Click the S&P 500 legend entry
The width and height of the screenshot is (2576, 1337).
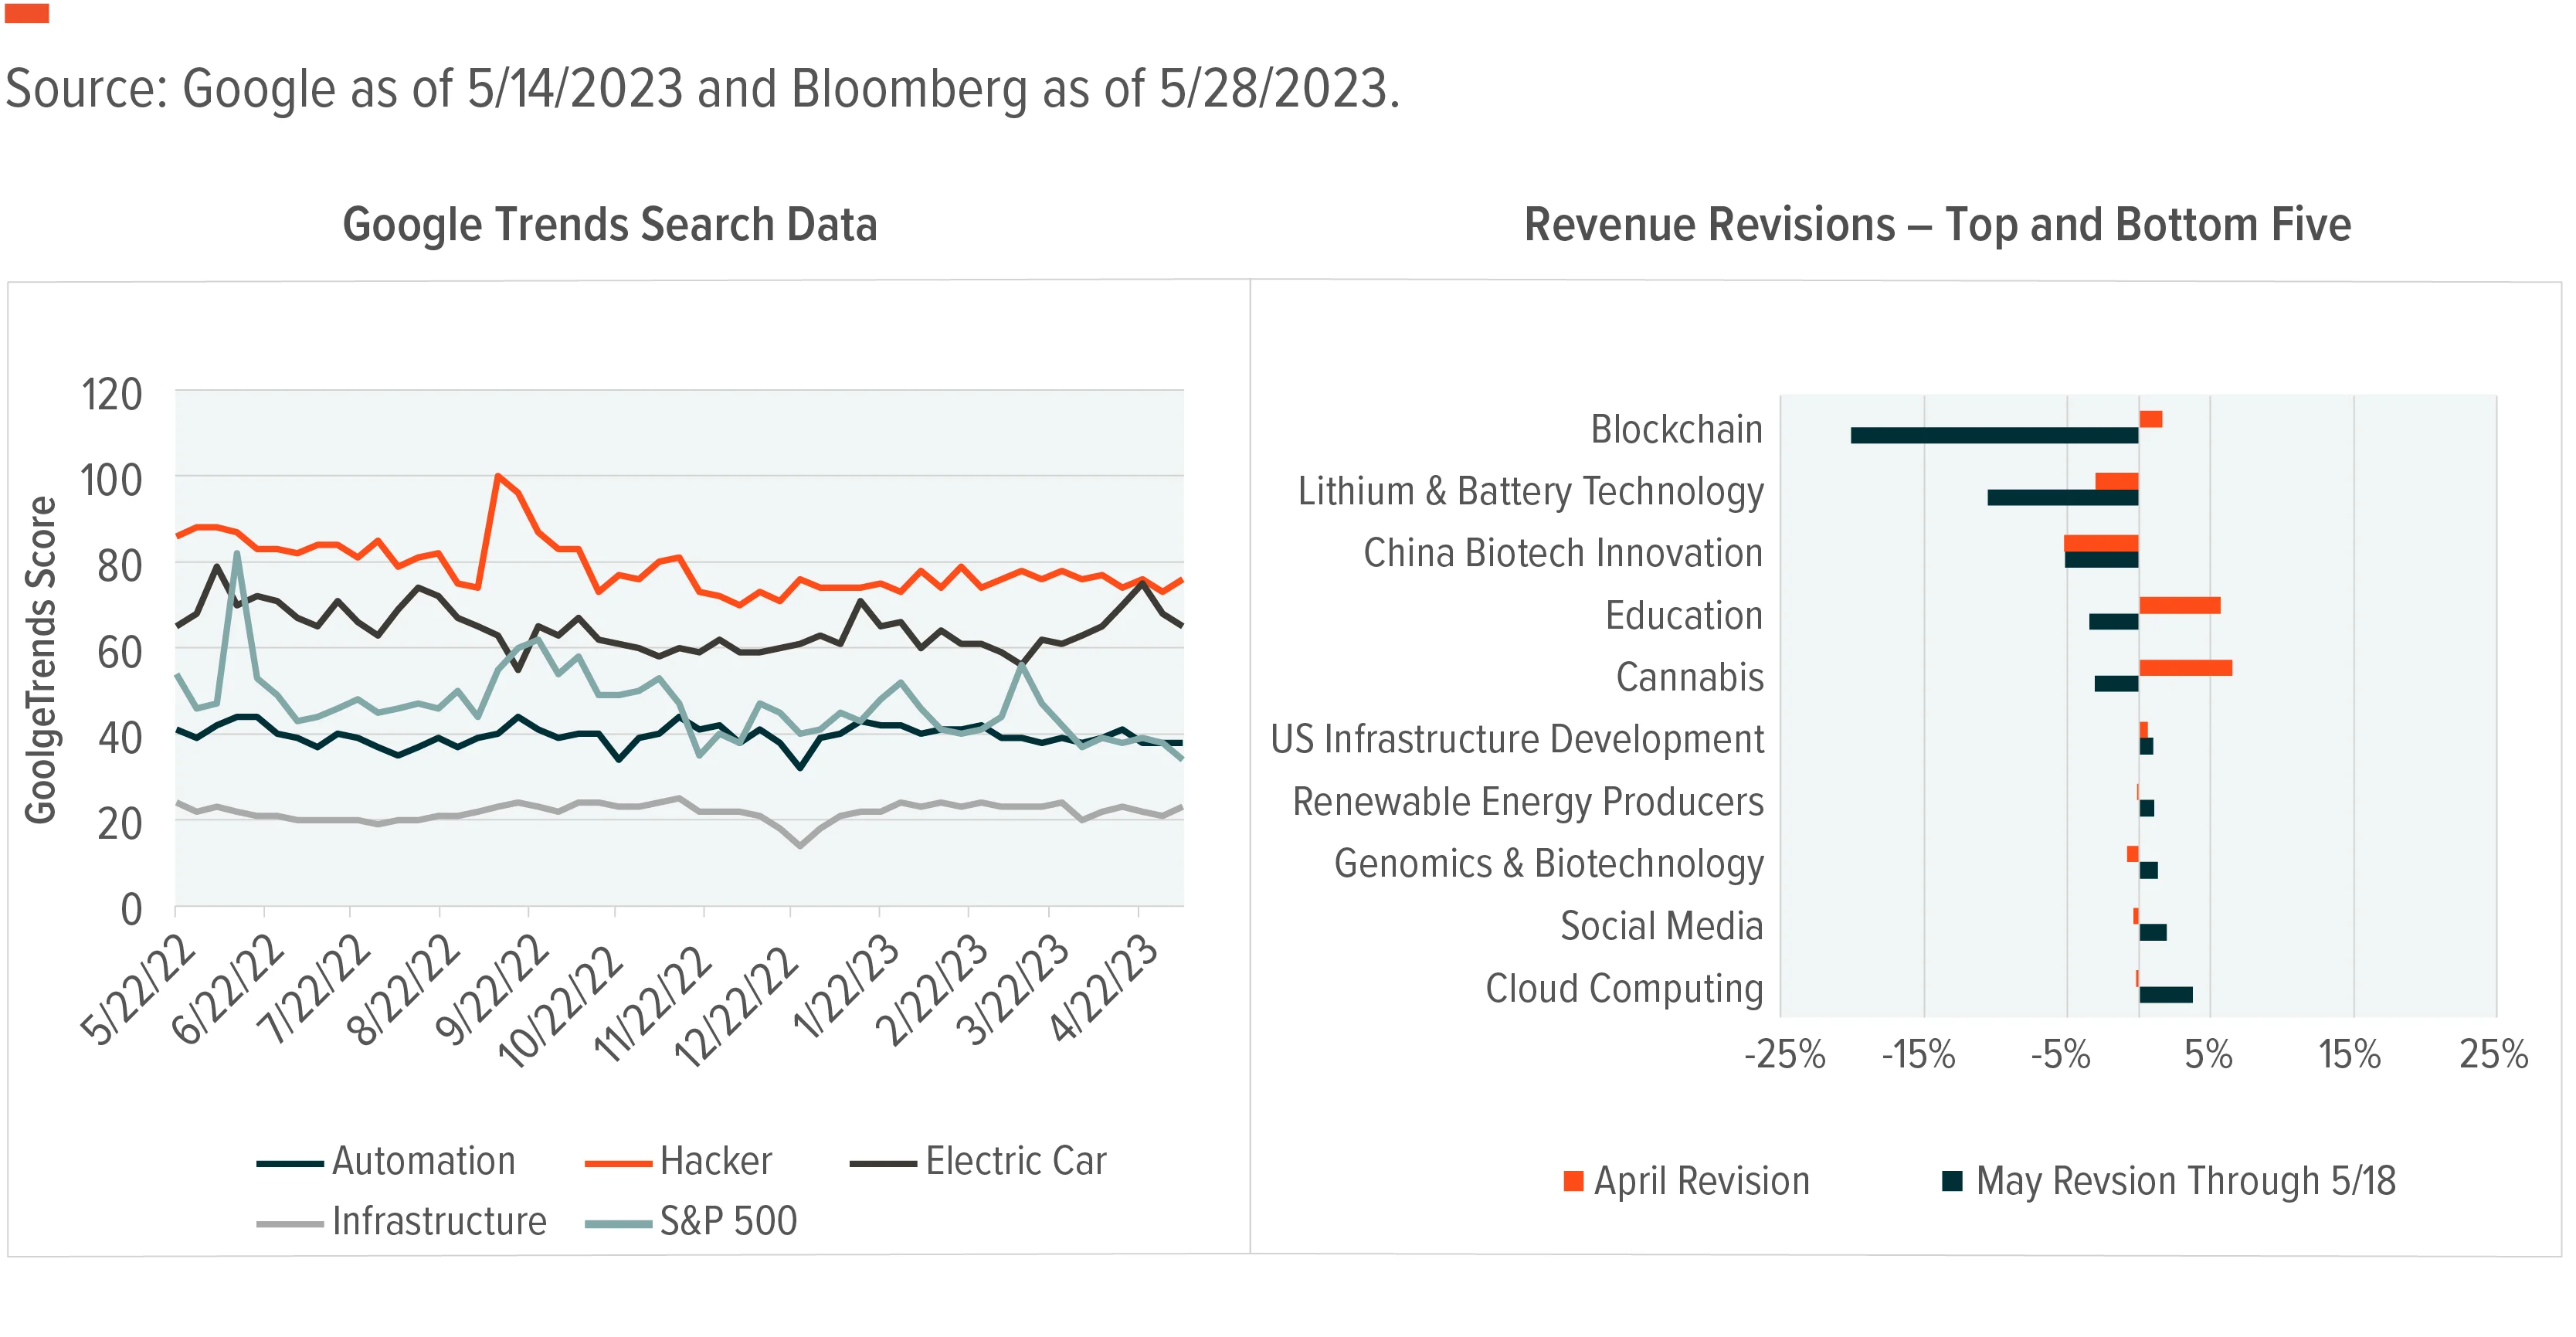pyautogui.click(x=691, y=1221)
